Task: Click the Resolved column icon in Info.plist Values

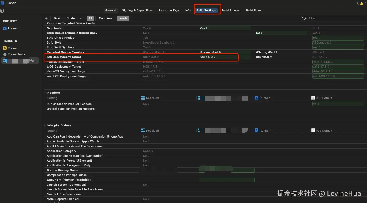Action: (x=143, y=131)
